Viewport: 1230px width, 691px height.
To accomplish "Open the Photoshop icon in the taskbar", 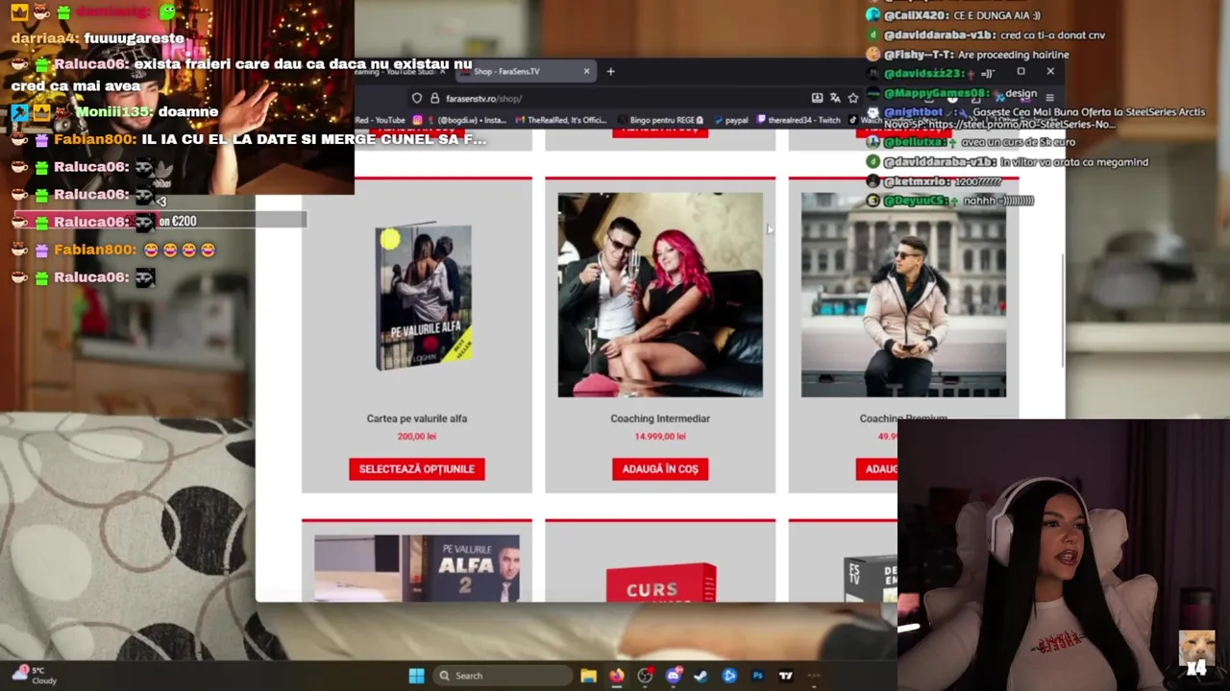I will point(757,676).
